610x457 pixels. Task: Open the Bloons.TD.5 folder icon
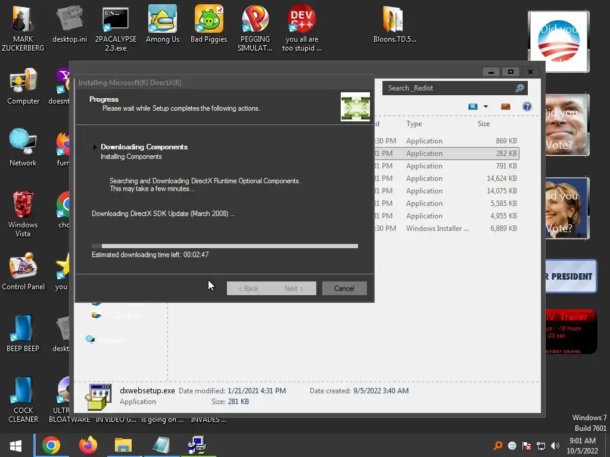click(x=394, y=24)
